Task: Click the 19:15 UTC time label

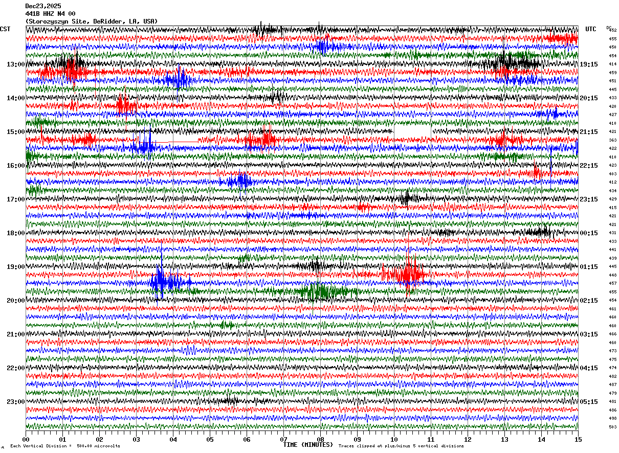Action: 589,64
